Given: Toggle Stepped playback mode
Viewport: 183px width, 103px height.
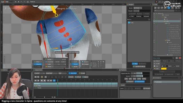Looking at the screenshot, I should coord(130,82).
